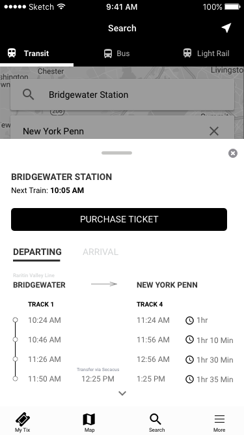This screenshot has width=244, height=435.
Task: Select the 11:50 AM departure stop marker
Action: [x=15, y=379]
